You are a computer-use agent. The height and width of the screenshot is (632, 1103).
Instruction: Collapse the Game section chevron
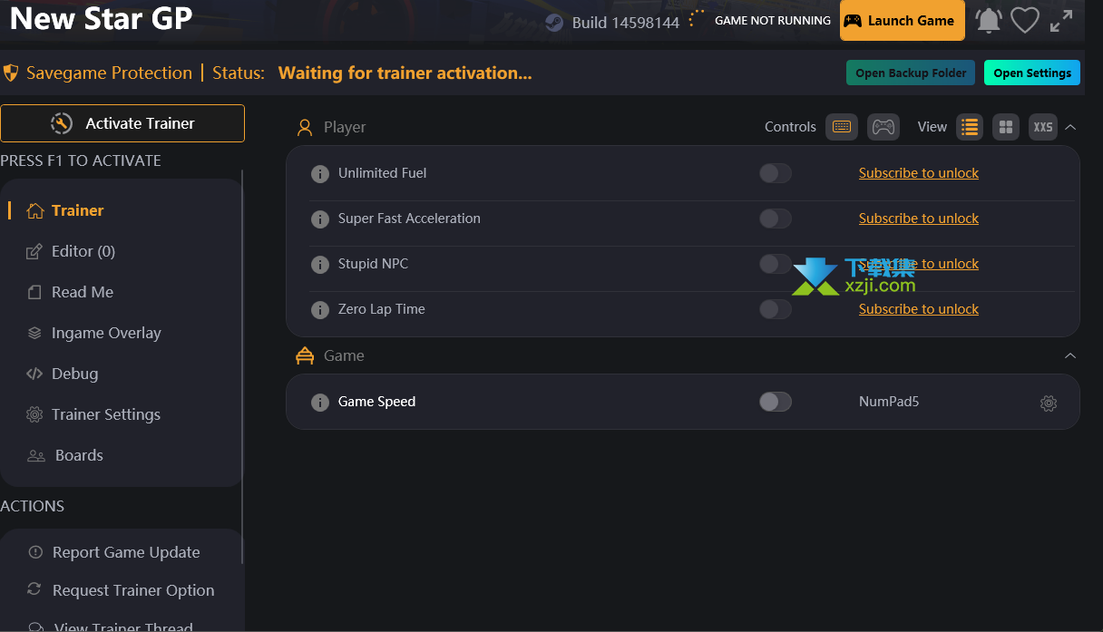pyautogui.click(x=1070, y=356)
